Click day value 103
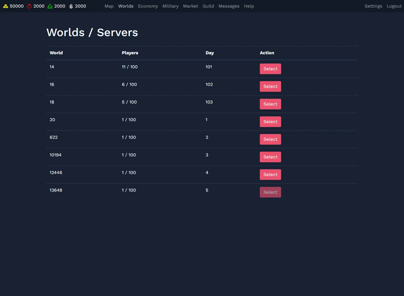Viewport: 404px width, 296px height. pyautogui.click(x=209, y=102)
